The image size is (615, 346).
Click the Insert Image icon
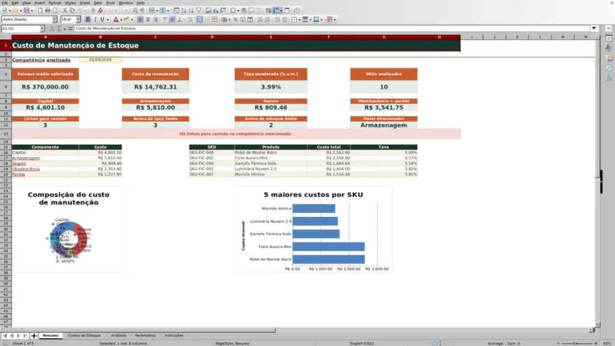[208, 11]
